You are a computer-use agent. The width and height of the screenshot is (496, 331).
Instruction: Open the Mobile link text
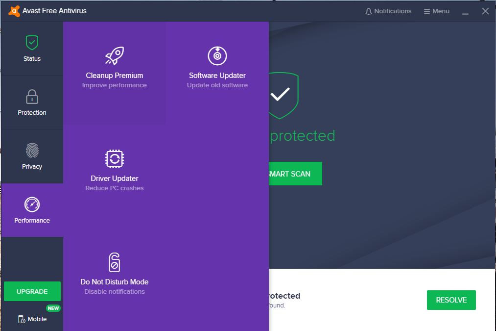[x=37, y=319]
